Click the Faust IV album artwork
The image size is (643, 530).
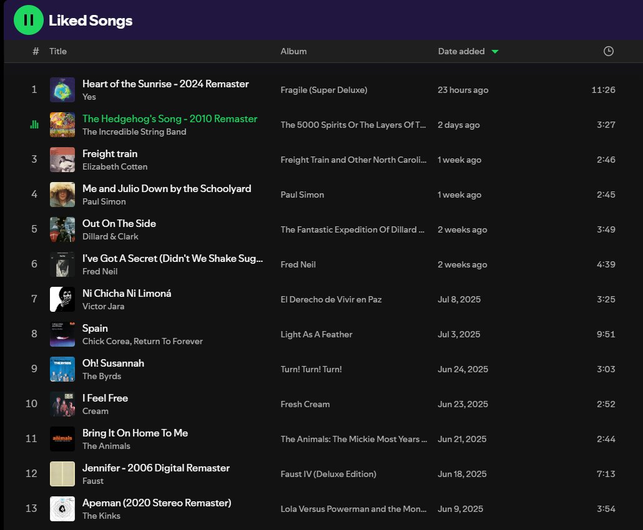pyautogui.click(x=62, y=474)
